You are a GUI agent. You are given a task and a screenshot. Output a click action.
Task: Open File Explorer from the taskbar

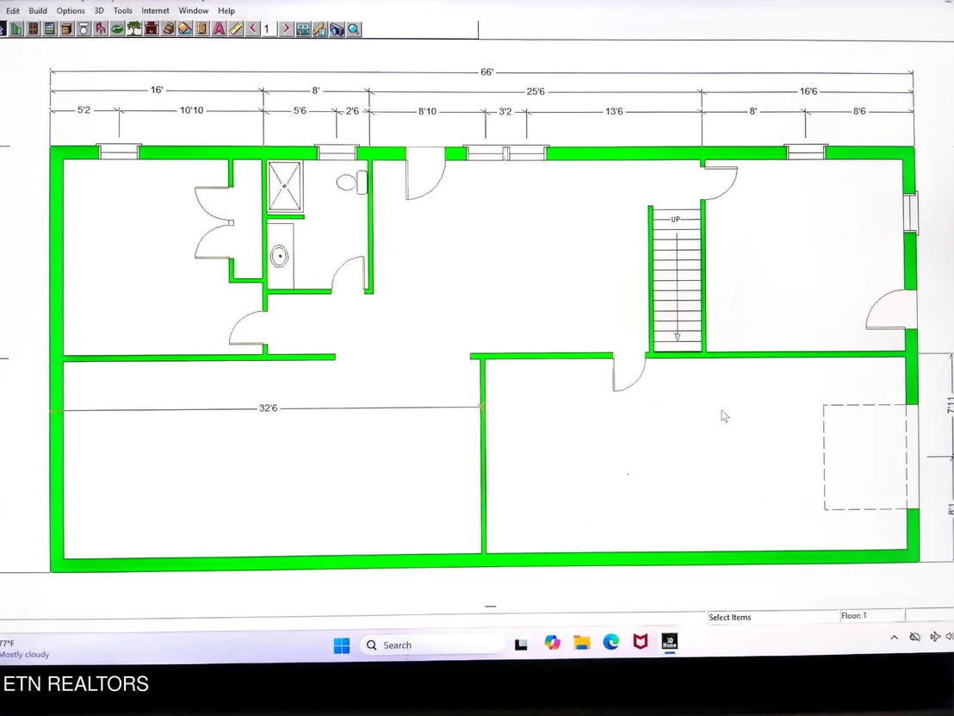click(582, 643)
